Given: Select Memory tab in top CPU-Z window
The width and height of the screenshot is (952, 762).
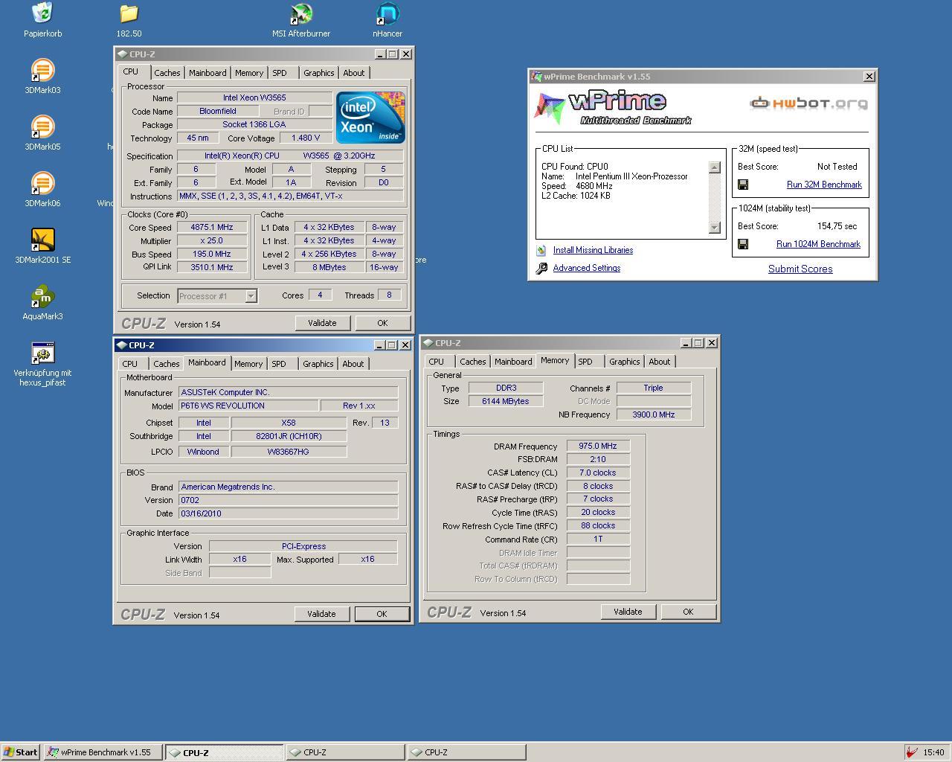Looking at the screenshot, I should tap(249, 73).
